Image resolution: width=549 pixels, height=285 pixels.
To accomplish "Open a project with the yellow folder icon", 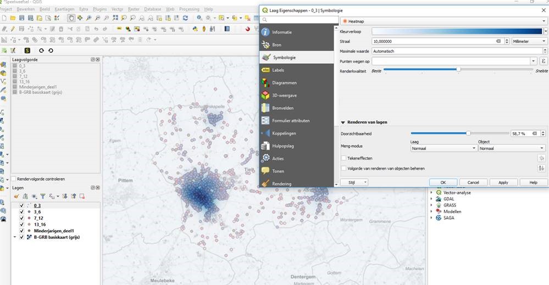I will (x=13, y=18).
